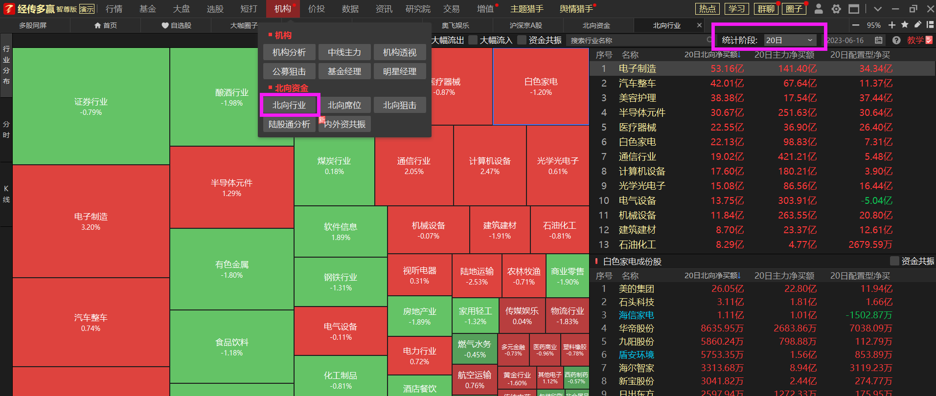Select 公募狙击 option

pos(289,71)
